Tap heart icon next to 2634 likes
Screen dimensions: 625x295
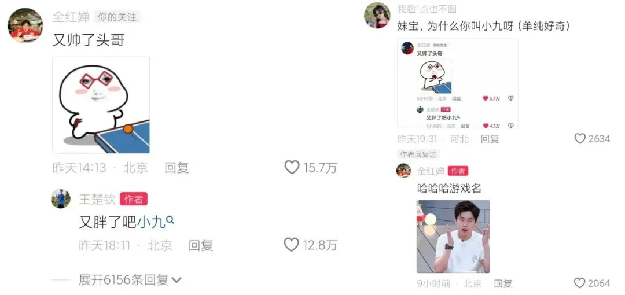pos(579,139)
